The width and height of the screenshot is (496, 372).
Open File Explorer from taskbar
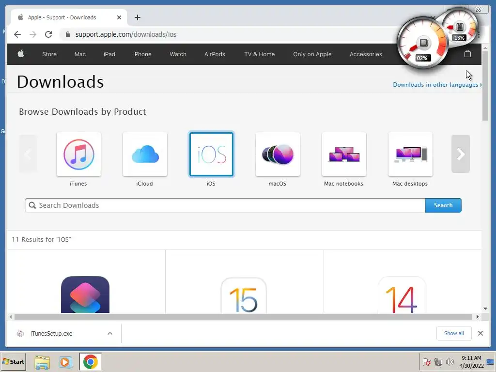point(42,362)
